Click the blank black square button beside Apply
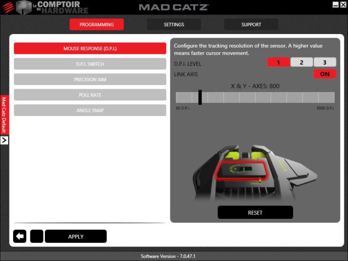The image size is (348, 261). 36,236
